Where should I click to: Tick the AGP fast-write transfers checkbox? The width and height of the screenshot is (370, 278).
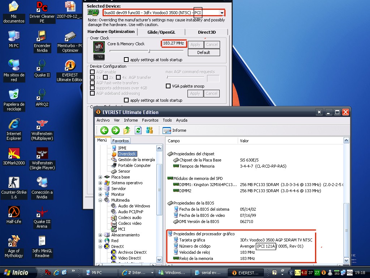[92, 83]
